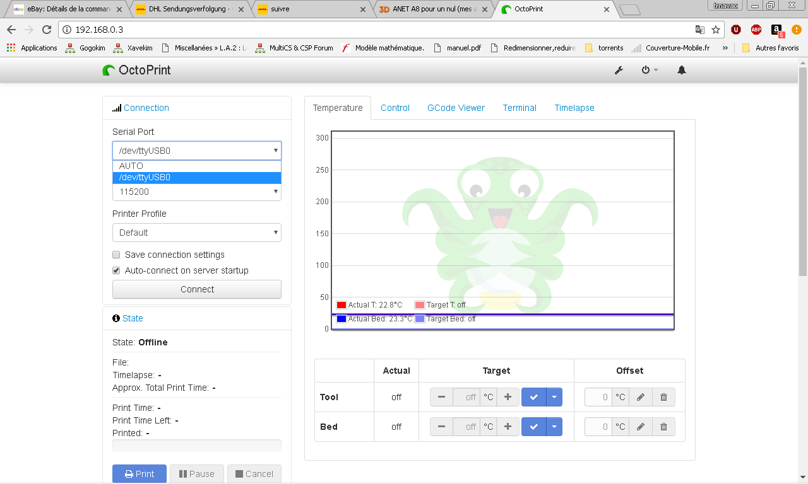The width and height of the screenshot is (808, 484).
Task: Bookmark page with star icon
Action: 716,30
